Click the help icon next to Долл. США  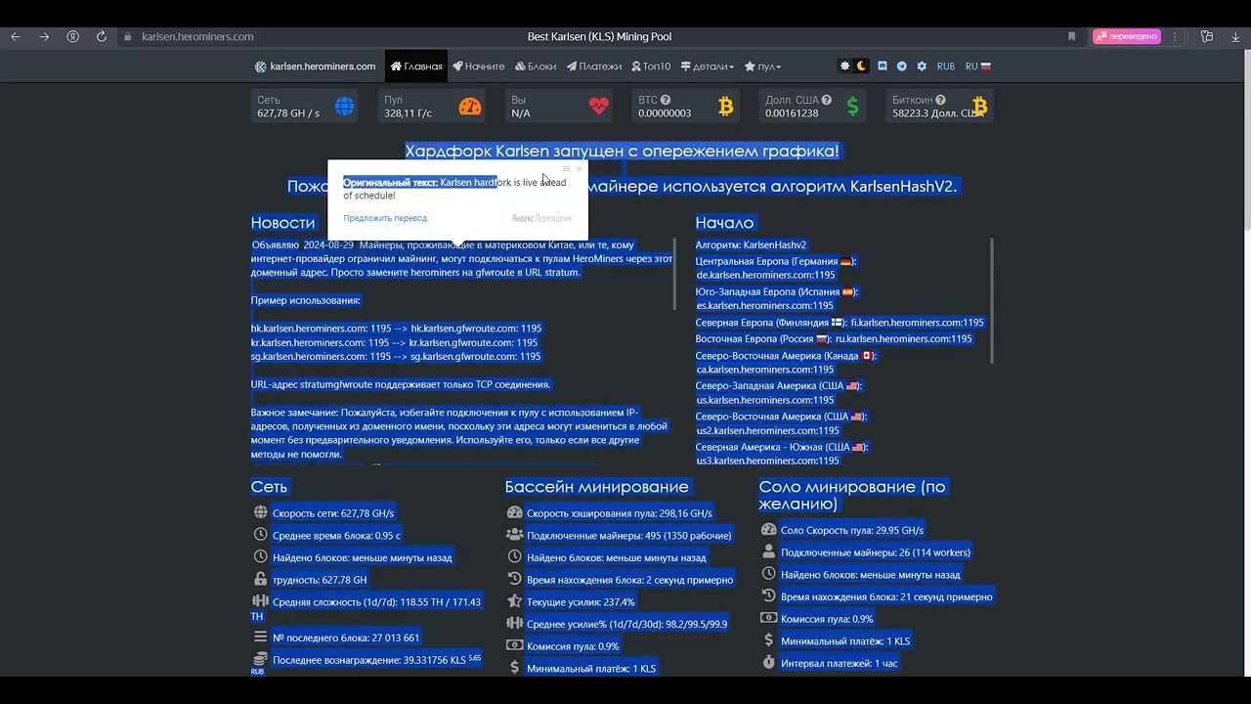[827, 100]
